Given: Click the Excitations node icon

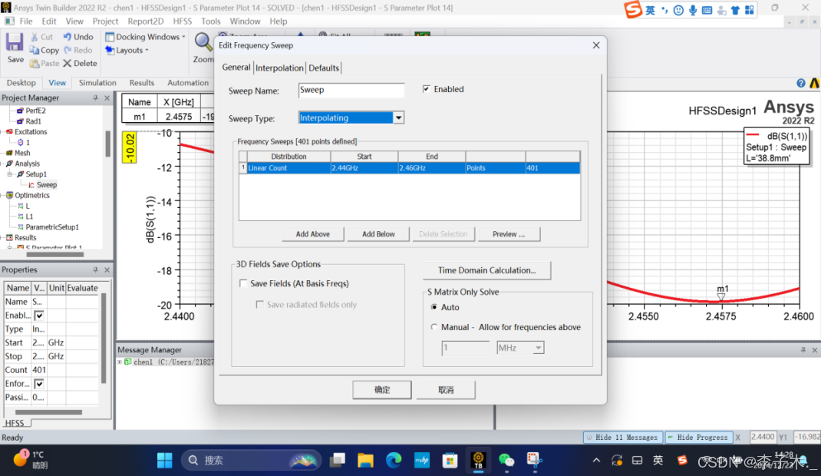Looking at the screenshot, I should [x=9, y=132].
